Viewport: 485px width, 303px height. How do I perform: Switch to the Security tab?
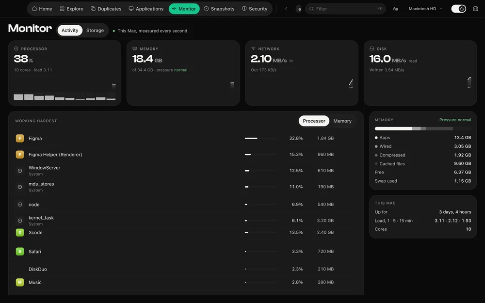click(x=255, y=9)
